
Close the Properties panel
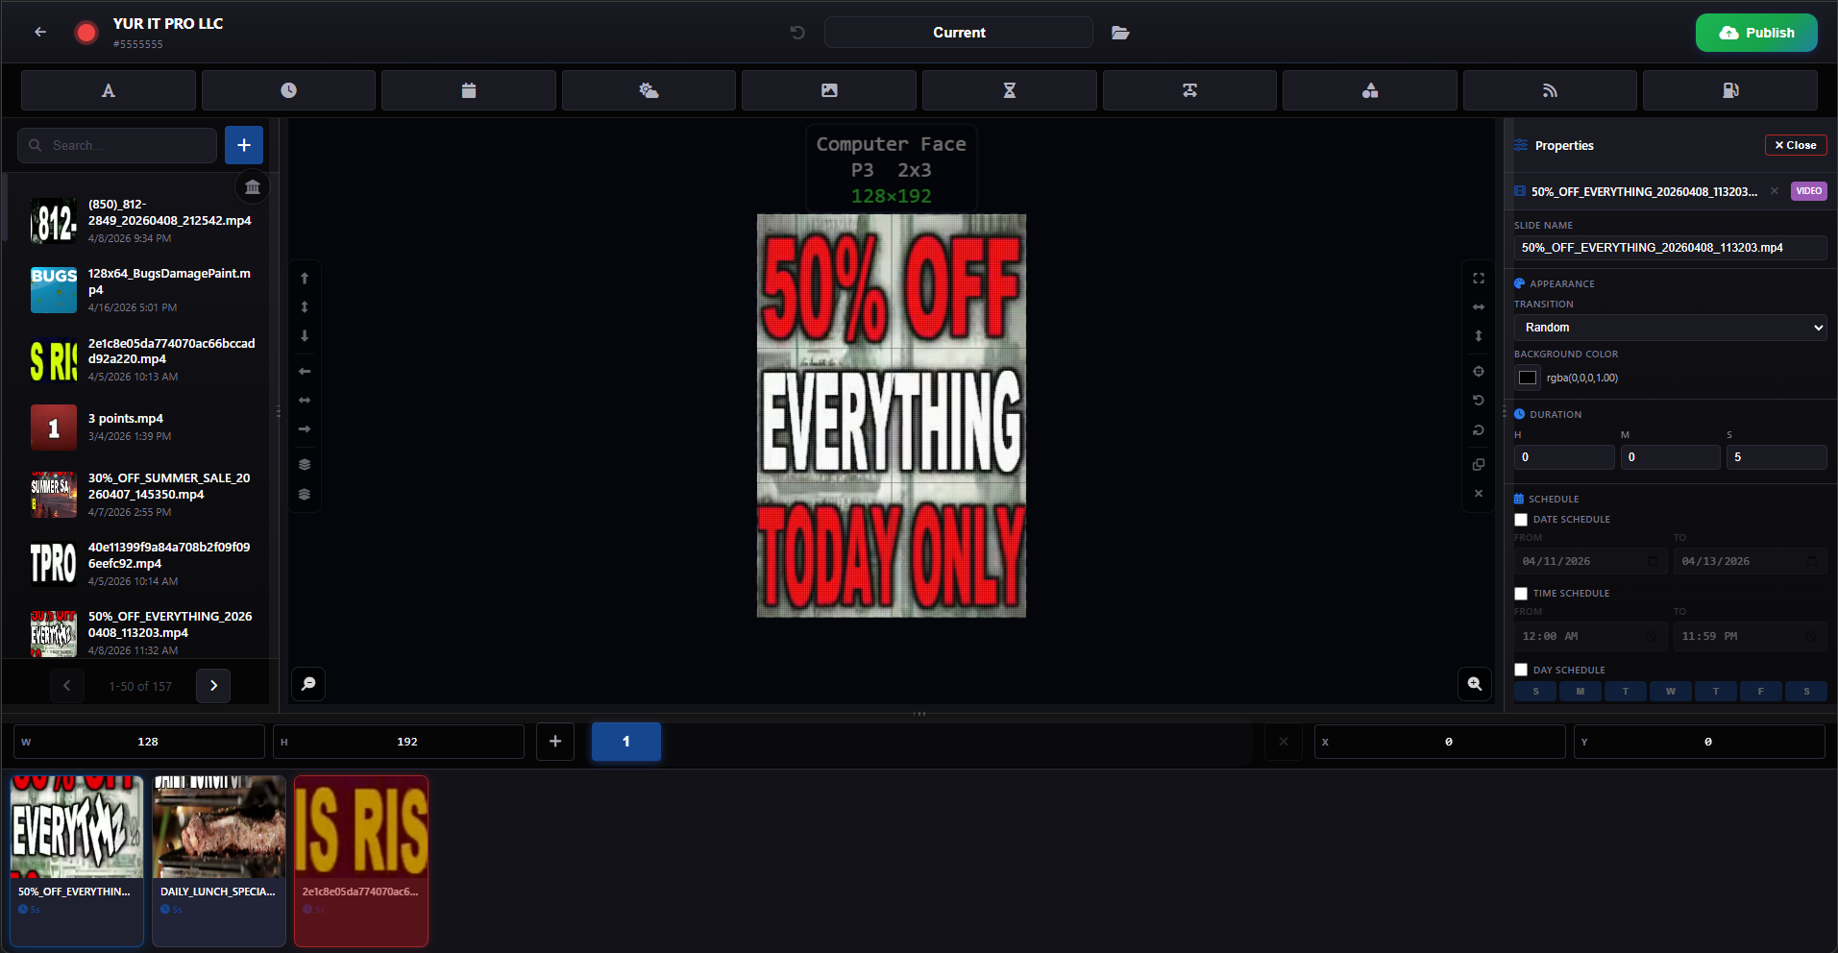coord(1795,145)
